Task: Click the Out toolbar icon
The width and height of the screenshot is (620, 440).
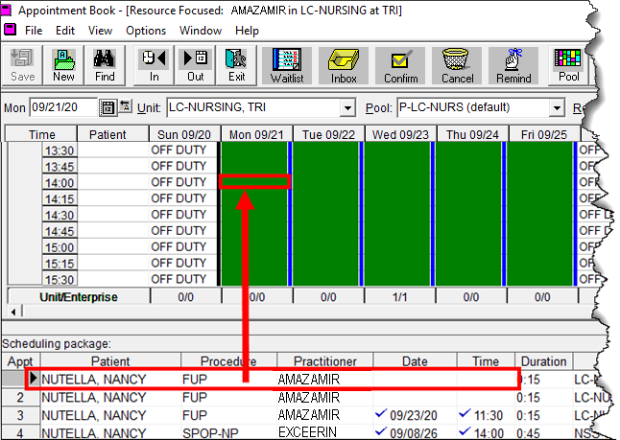Action: 196,65
